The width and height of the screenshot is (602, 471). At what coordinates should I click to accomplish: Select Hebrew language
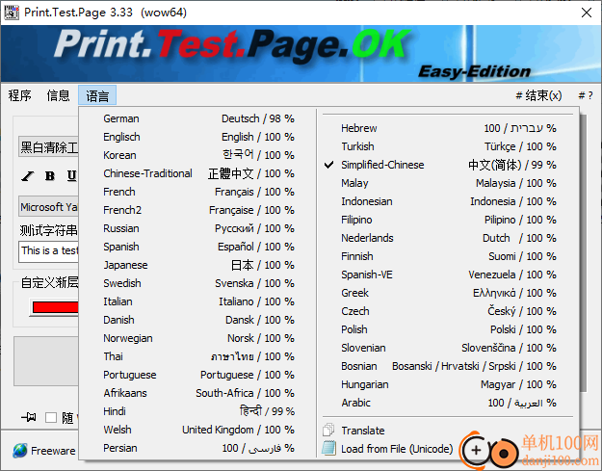click(448, 128)
